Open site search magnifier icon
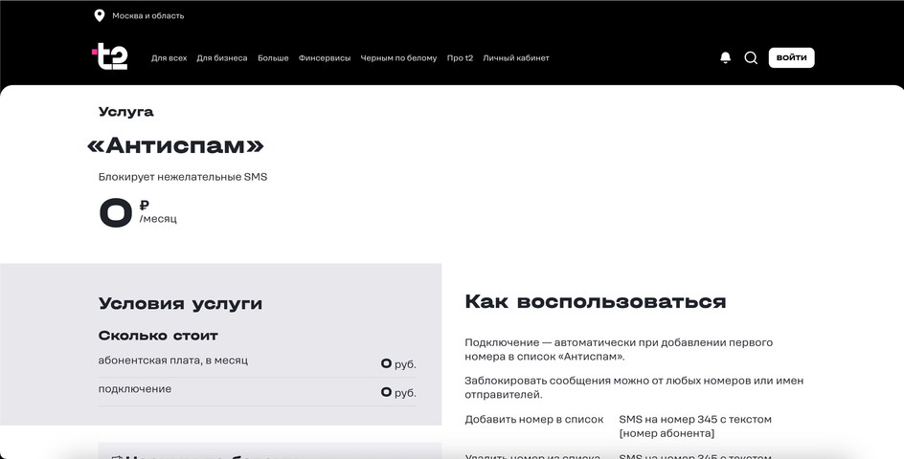This screenshot has height=459, width=904. 751,57
